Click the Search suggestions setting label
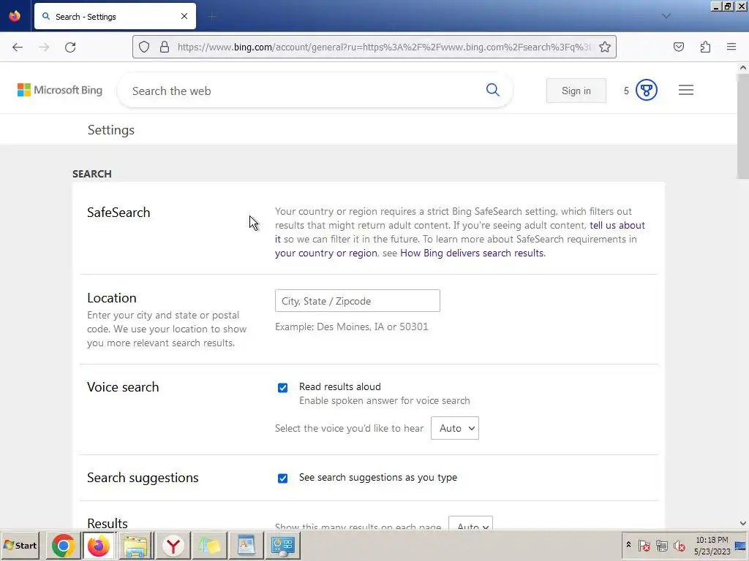 click(x=143, y=478)
